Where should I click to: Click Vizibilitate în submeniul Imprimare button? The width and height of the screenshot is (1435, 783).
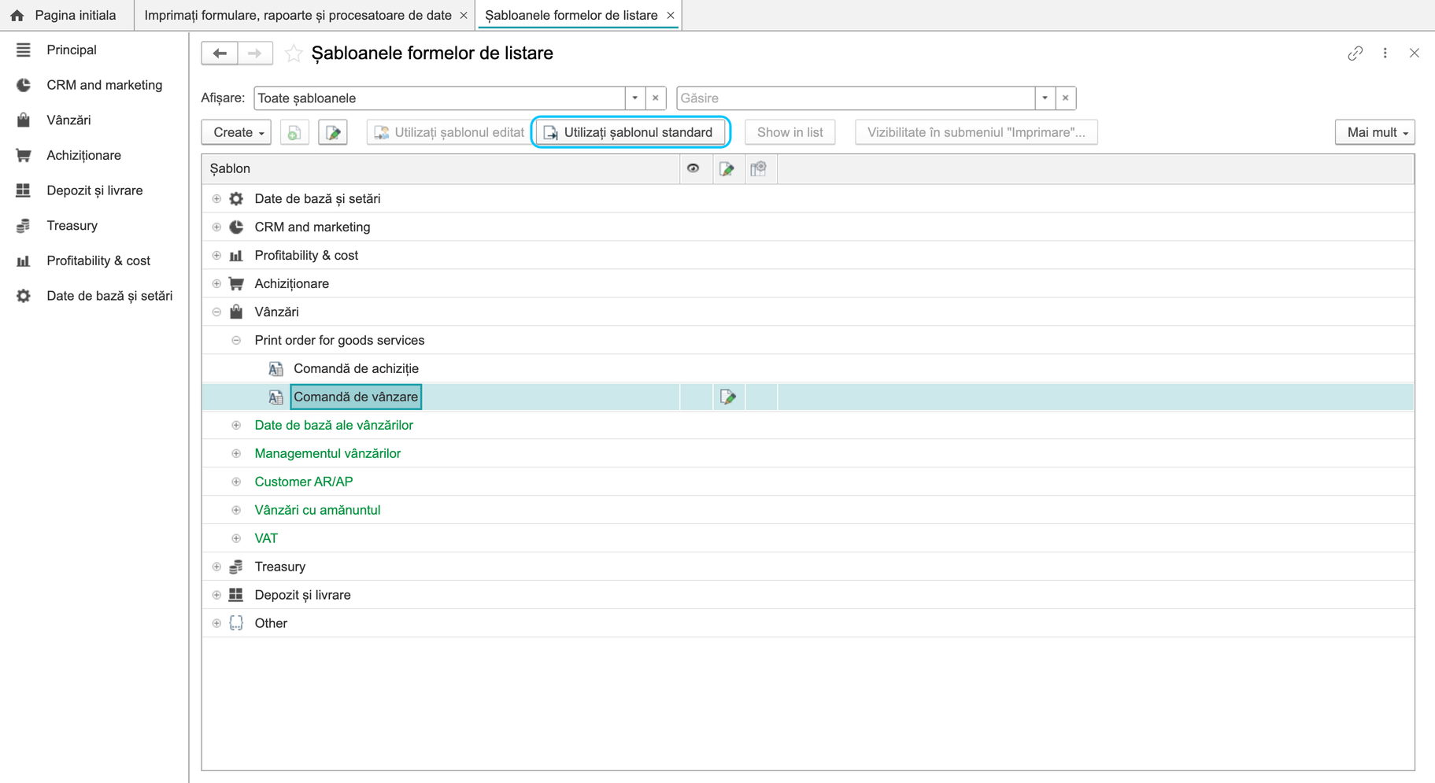[x=976, y=132]
